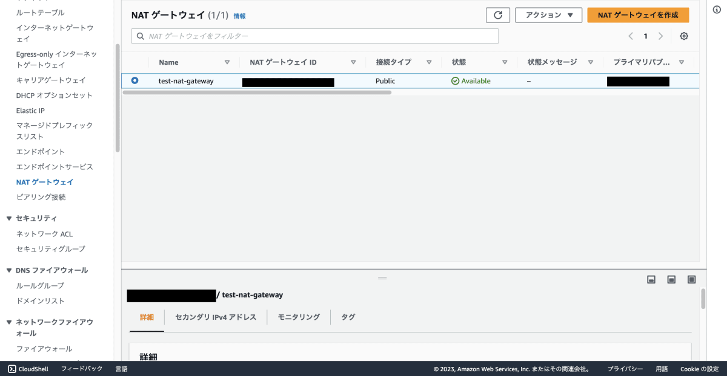Screen dimensions: 727x376
Task: Switch to セカンダリ IPv4 アドレス tab
Action: 216,317
